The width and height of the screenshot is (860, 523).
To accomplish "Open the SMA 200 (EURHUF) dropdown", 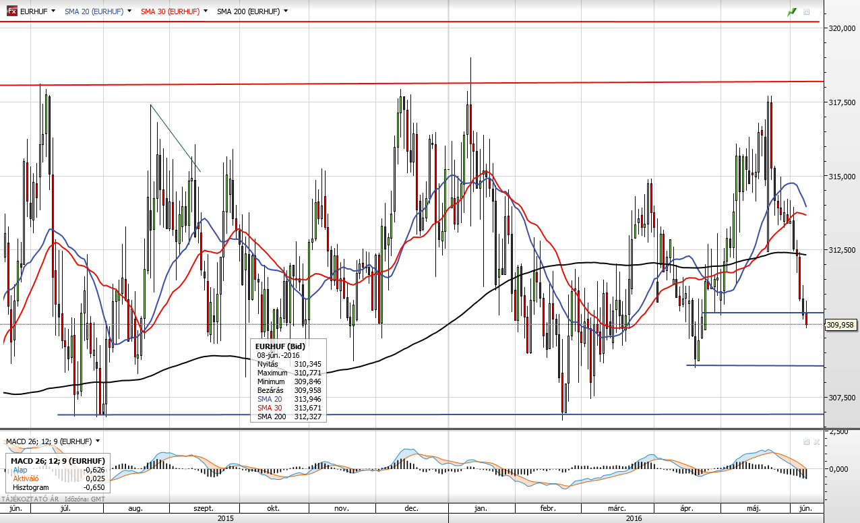I will [286, 11].
